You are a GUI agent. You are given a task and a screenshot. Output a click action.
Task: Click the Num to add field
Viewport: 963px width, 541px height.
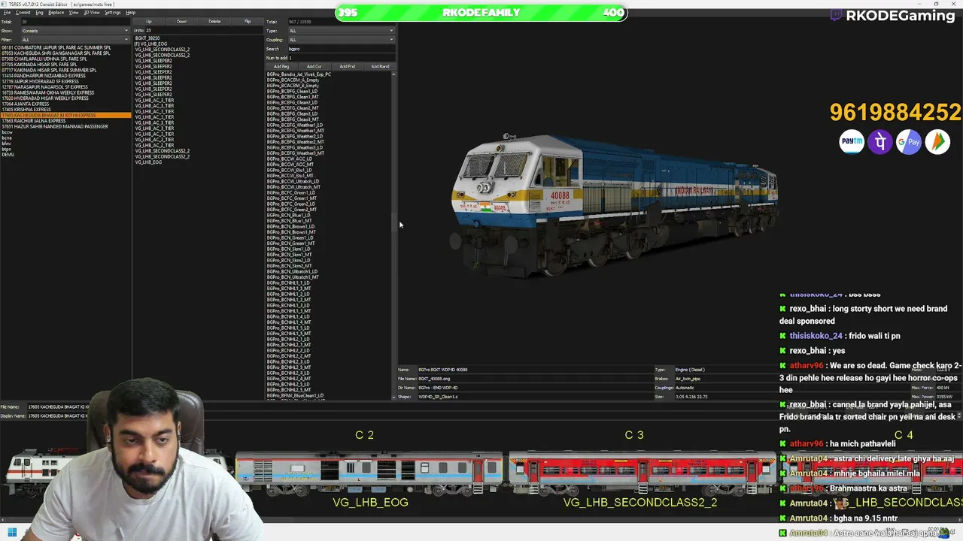(x=341, y=58)
